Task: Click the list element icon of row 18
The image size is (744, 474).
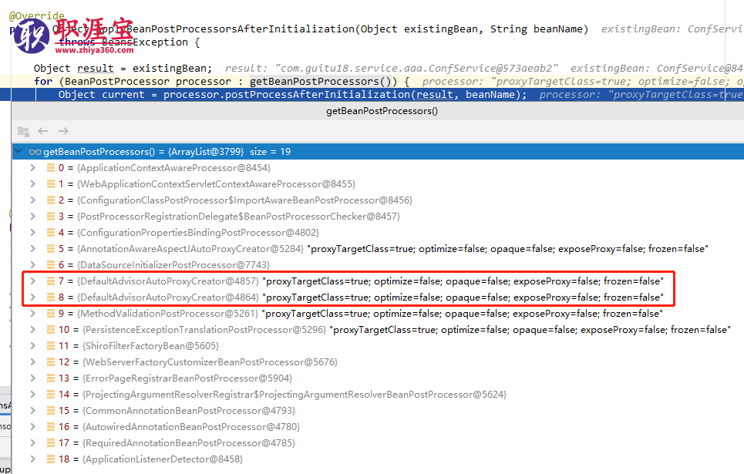Action: (51, 459)
